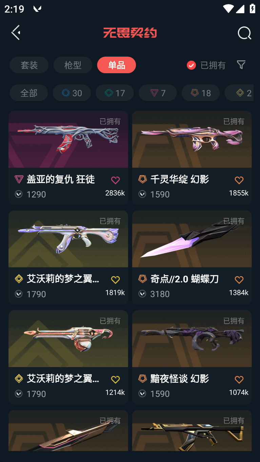This screenshot has width=260, height=462.
Task: Tap the 无畏契约 logo title
Action: [x=130, y=33]
